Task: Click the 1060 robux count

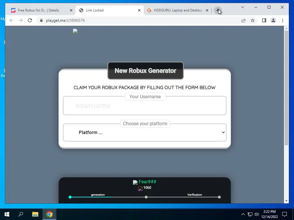Action: click(x=147, y=187)
